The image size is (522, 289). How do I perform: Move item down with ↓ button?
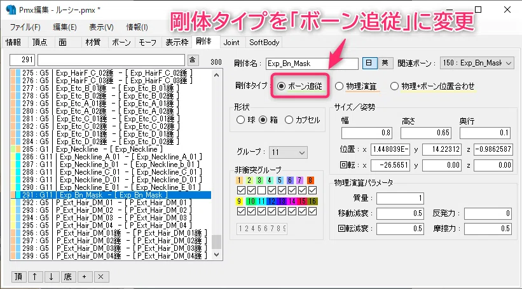[x=52, y=277]
